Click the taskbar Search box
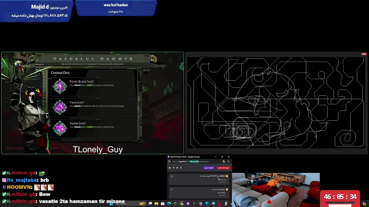This screenshot has width=369, height=207. tap(131, 204)
